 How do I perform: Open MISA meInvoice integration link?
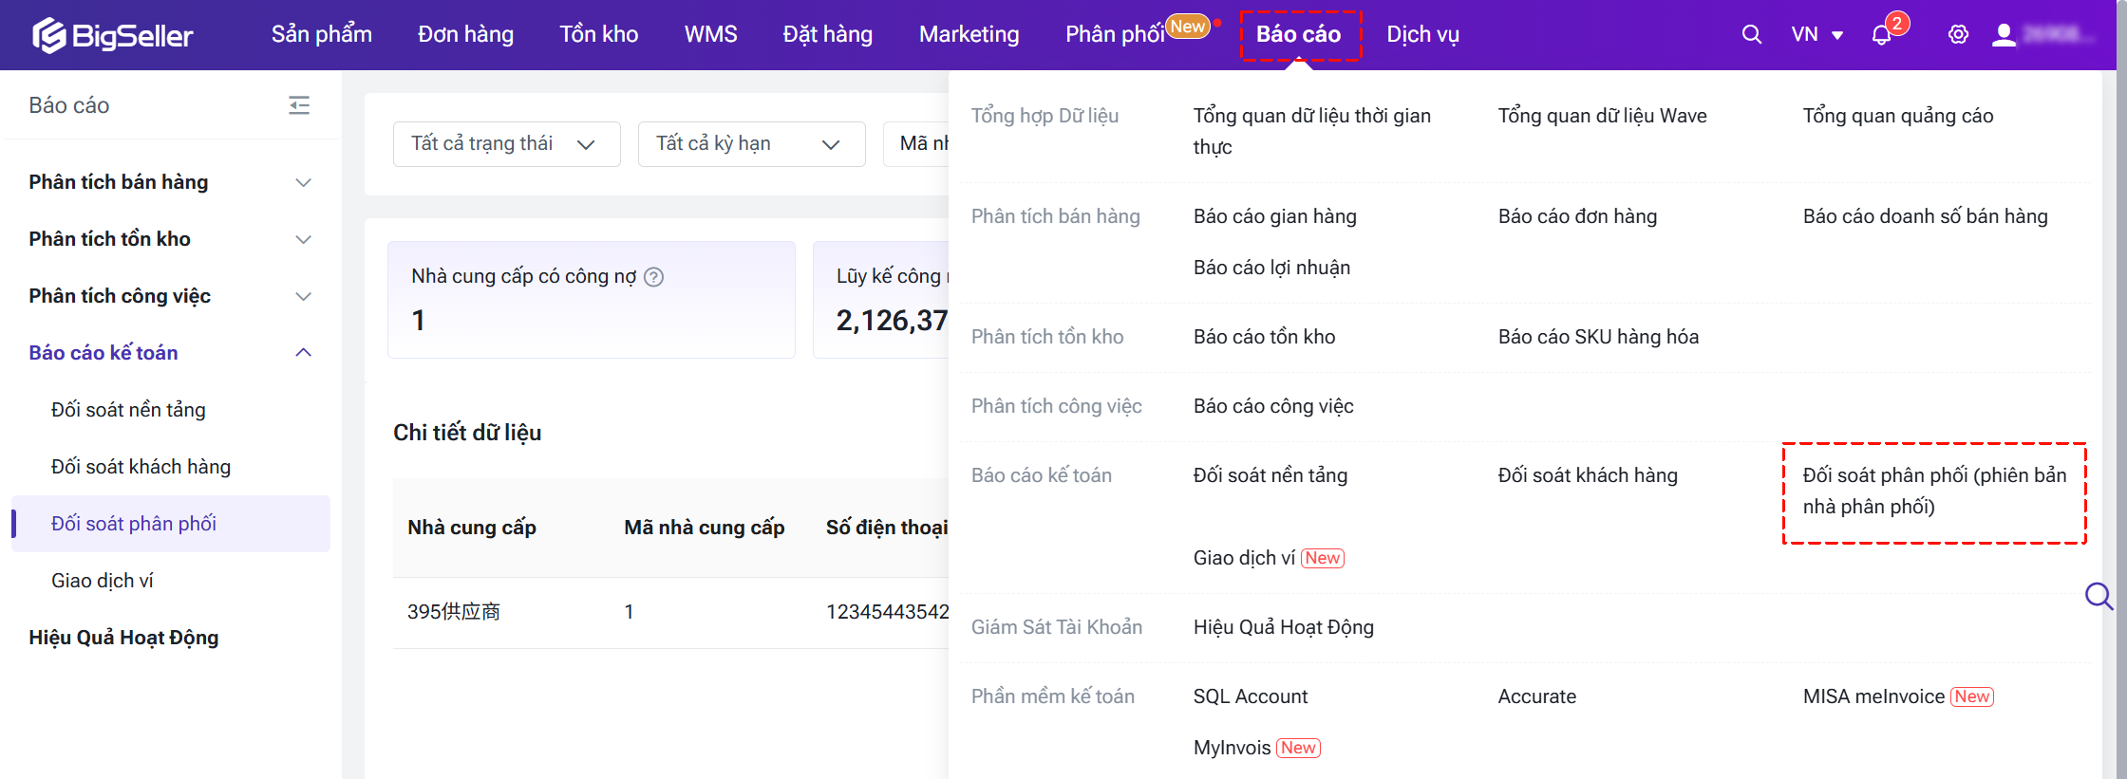tap(1873, 696)
